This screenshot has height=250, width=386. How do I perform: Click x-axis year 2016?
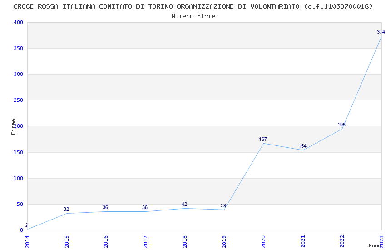(x=106, y=242)
